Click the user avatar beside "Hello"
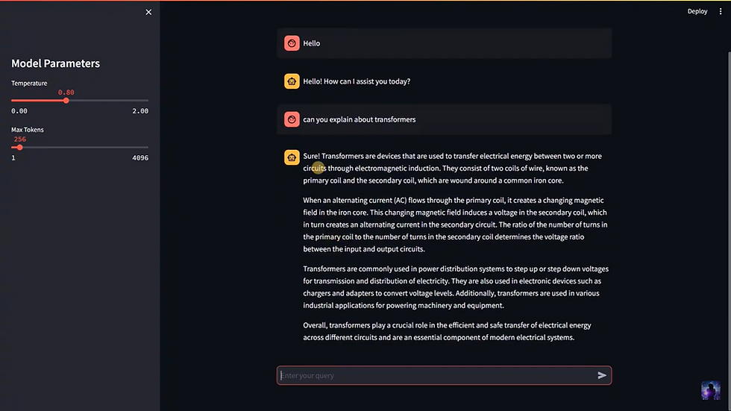 tap(292, 43)
